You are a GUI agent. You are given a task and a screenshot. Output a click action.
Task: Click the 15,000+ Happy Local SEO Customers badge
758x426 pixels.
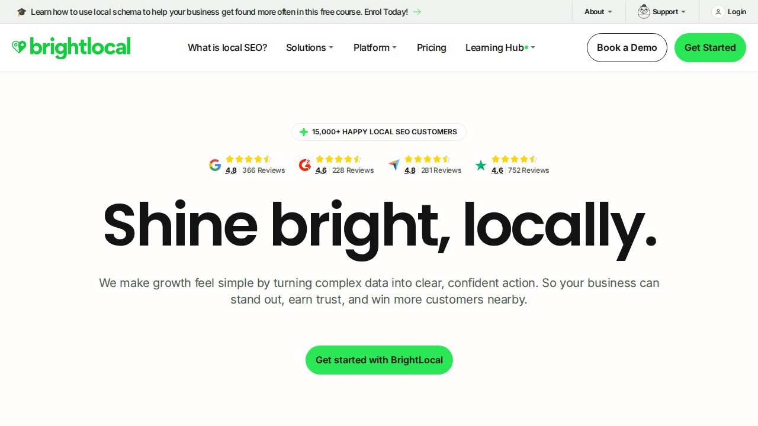[x=379, y=132]
